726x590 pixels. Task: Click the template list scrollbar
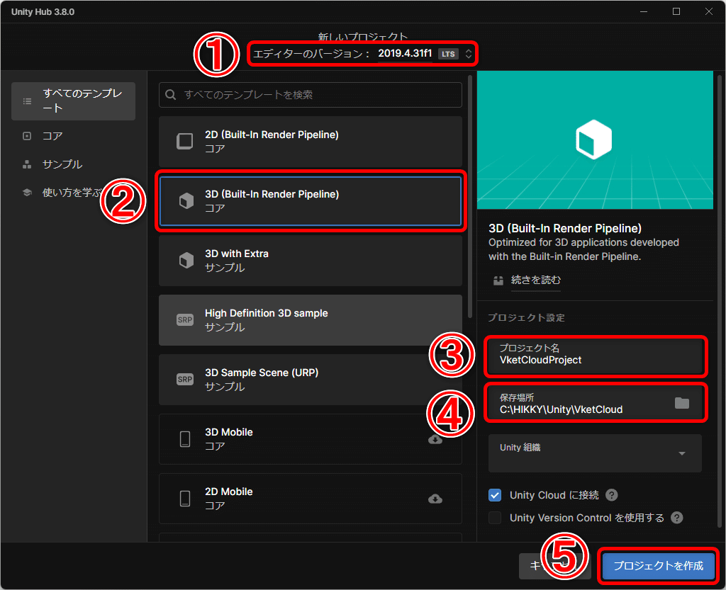coord(470,196)
